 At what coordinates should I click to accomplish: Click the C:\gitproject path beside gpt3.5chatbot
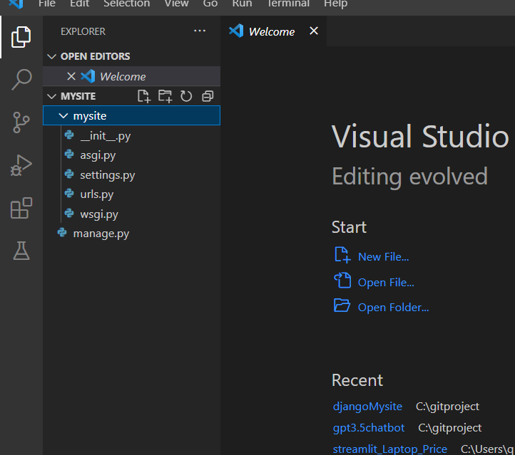[x=449, y=428]
